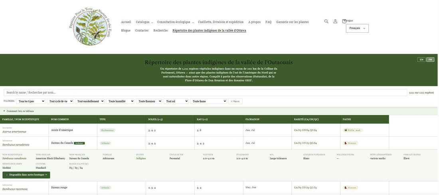Click the Pépinière Pour la Terre logo
Screen dimensions: 439x195
pyautogui.click(x=91, y=26)
